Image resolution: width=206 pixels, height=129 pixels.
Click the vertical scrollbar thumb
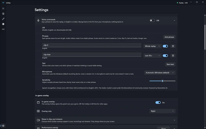(205, 37)
